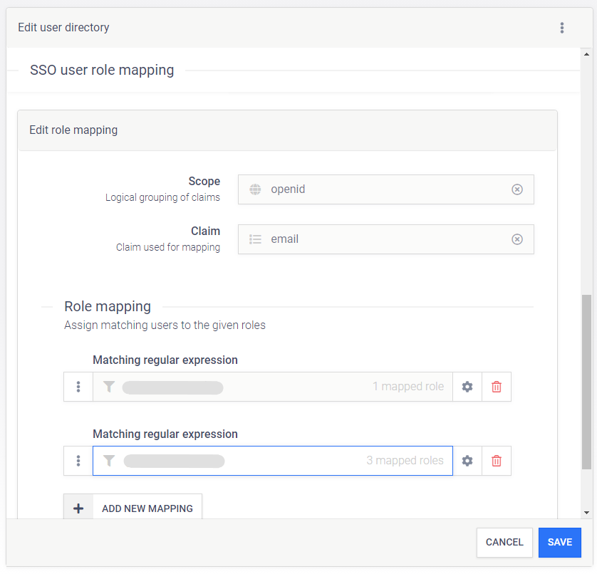Image resolution: width=597 pixels, height=574 pixels.
Task: Clear the email Claim field
Action: (x=517, y=239)
